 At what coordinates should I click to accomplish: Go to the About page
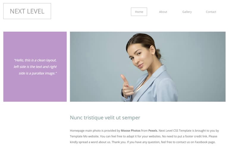pos(163,12)
